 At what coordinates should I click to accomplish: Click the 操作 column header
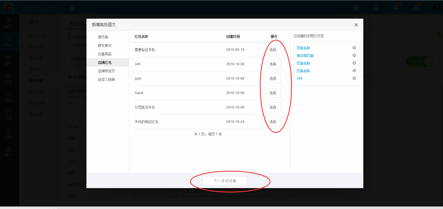tap(274, 36)
